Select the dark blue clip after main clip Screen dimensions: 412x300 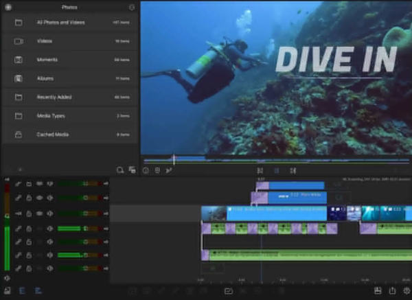point(337,214)
